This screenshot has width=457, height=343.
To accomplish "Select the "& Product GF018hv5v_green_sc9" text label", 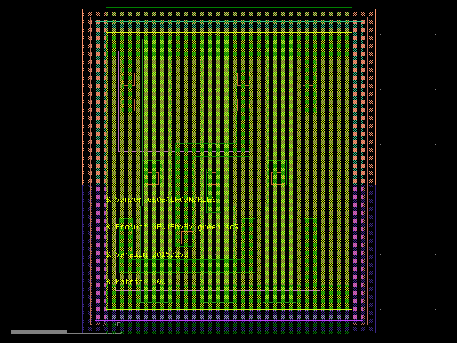I will [x=173, y=227].
